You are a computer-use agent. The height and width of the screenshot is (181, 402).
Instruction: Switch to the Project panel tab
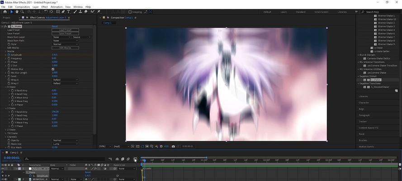6,18
